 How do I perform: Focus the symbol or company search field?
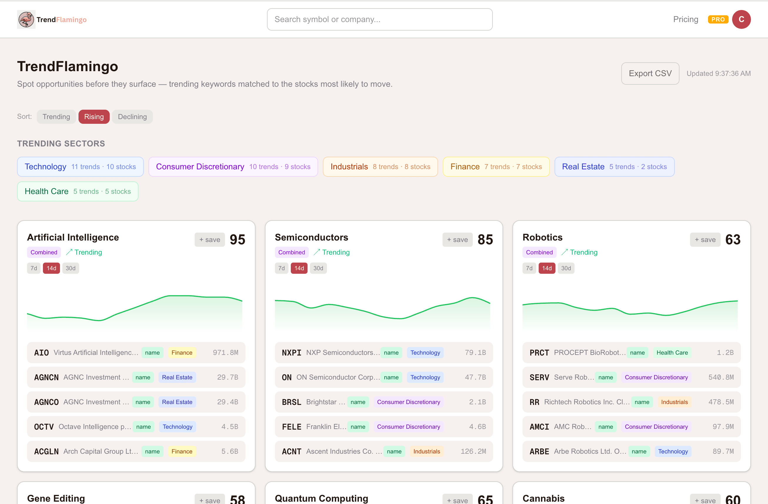click(380, 19)
